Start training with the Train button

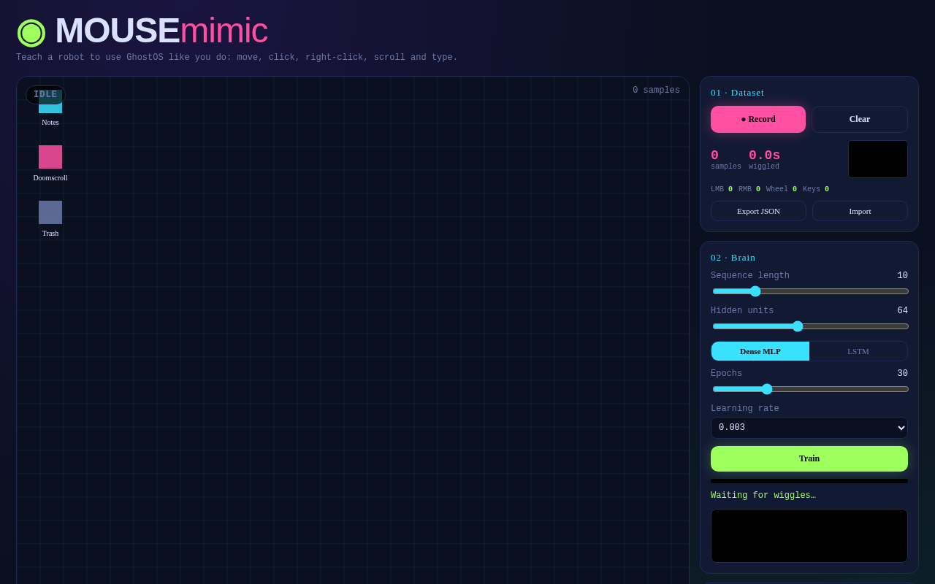pyautogui.click(x=809, y=458)
